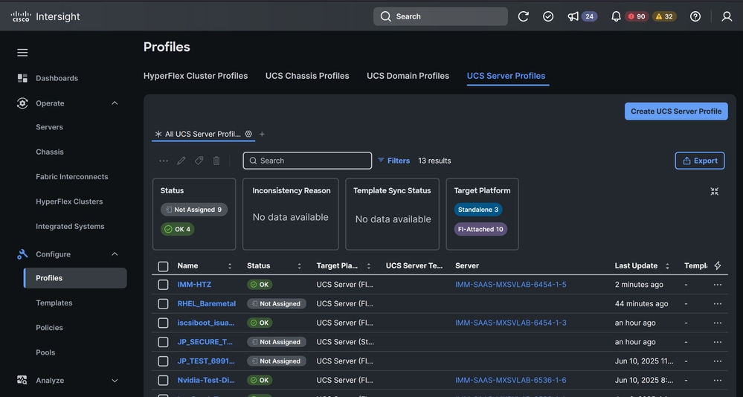The image size is (743, 397).
Task: Click the Cisco Intersight logo
Action: click(x=45, y=16)
